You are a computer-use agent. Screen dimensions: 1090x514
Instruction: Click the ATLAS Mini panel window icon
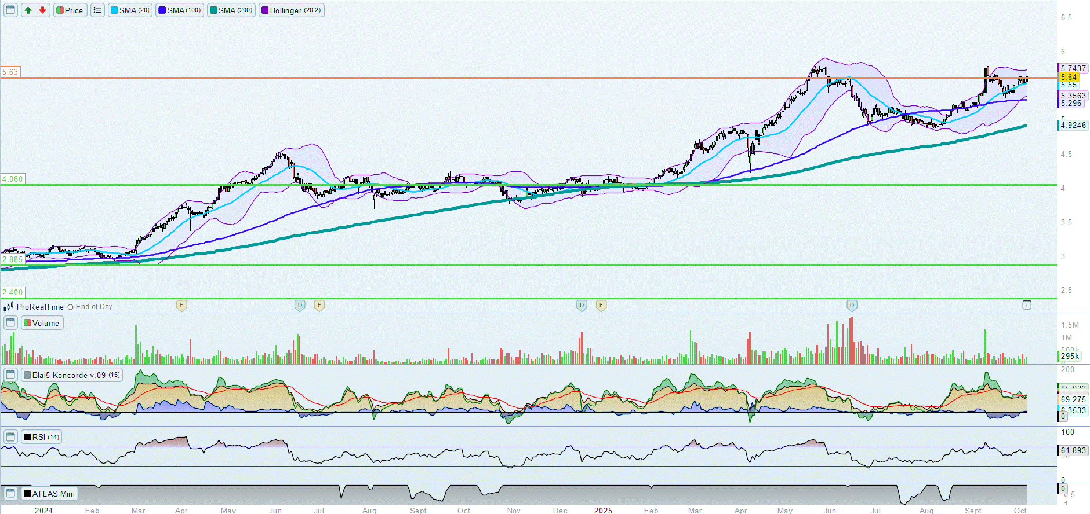pyautogui.click(x=10, y=494)
